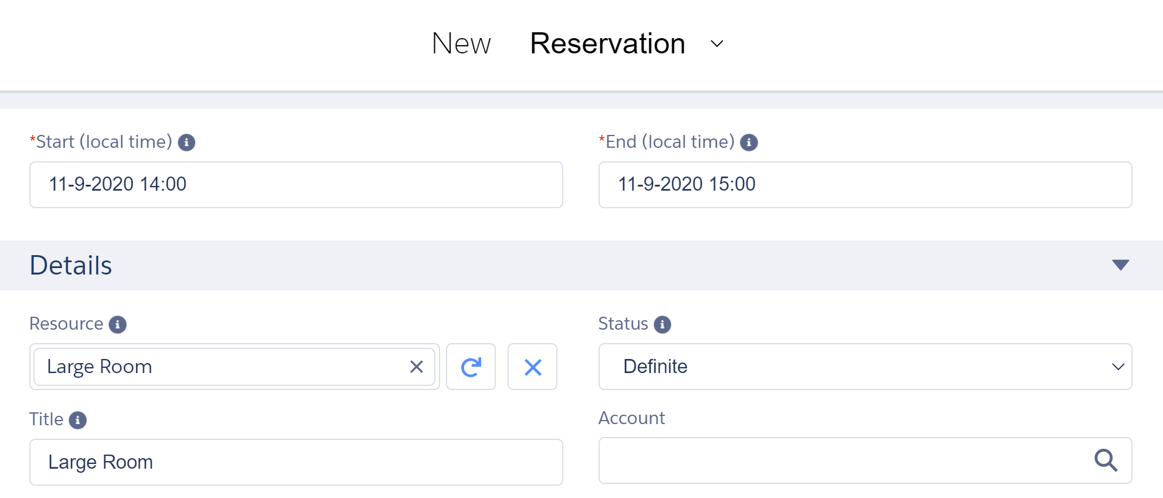The height and width of the screenshot is (498, 1163).
Task: Click the Status field info icon
Action: tap(662, 324)
